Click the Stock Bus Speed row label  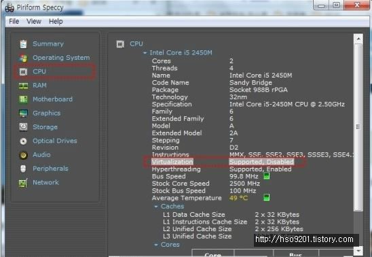(x=179, y=191)
